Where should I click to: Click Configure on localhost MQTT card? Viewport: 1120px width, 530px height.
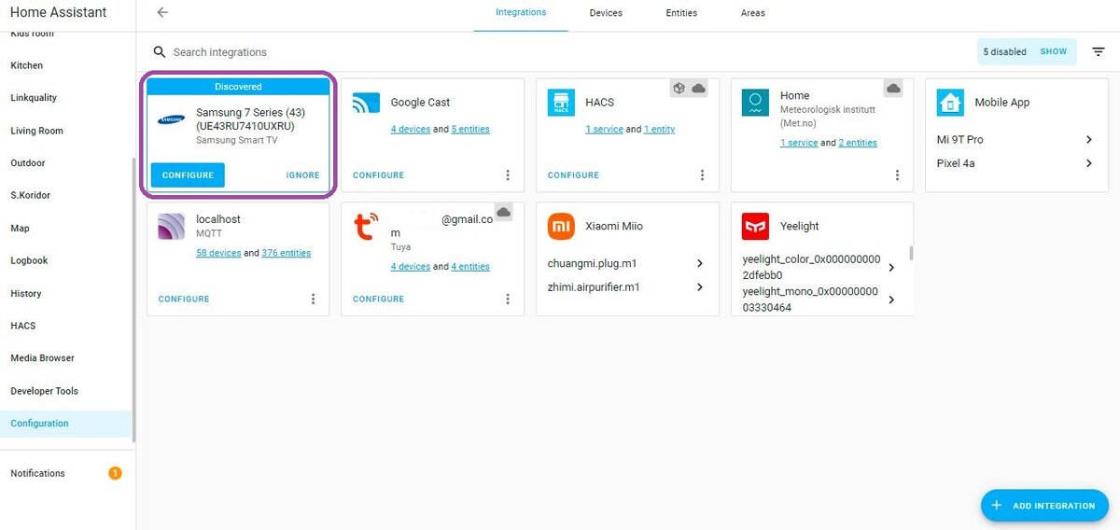[184, 300]
